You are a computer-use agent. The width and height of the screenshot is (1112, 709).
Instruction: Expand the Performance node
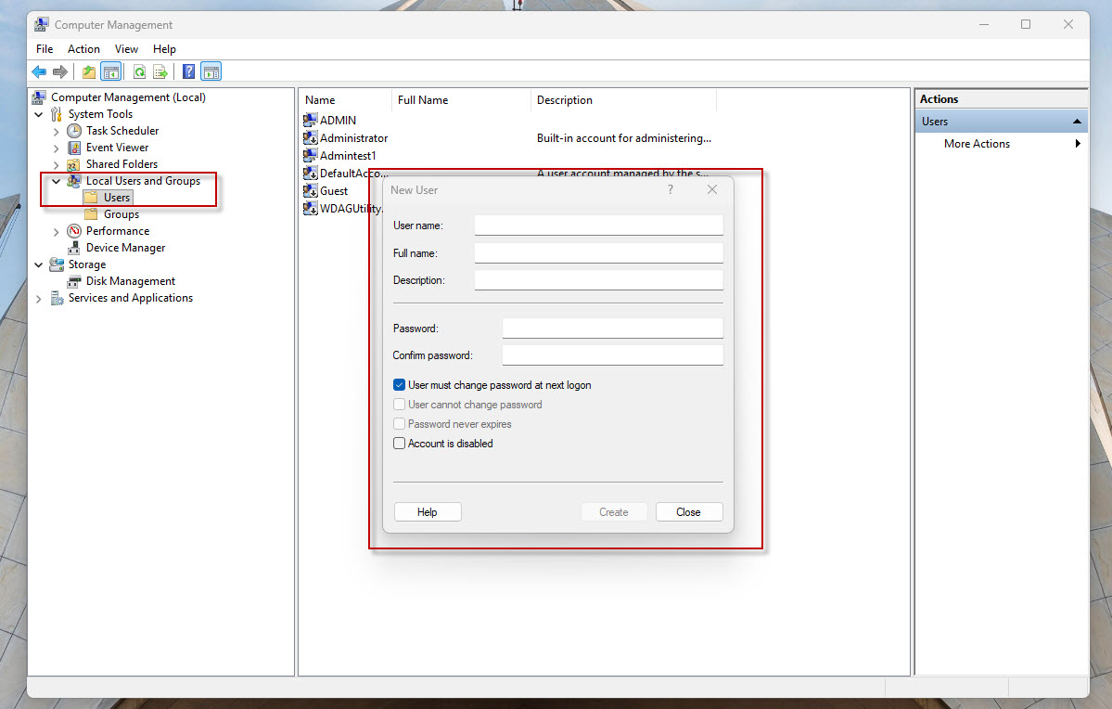pos(56,231)
